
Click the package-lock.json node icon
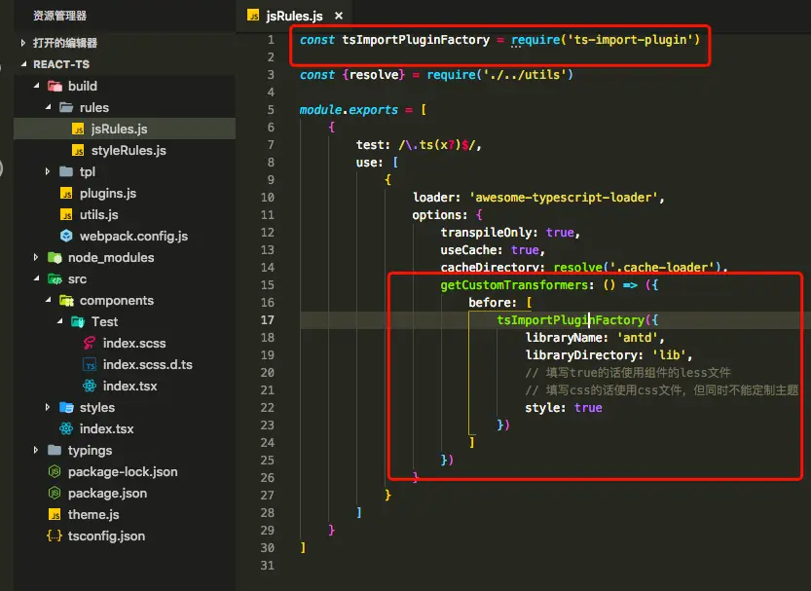55,471
